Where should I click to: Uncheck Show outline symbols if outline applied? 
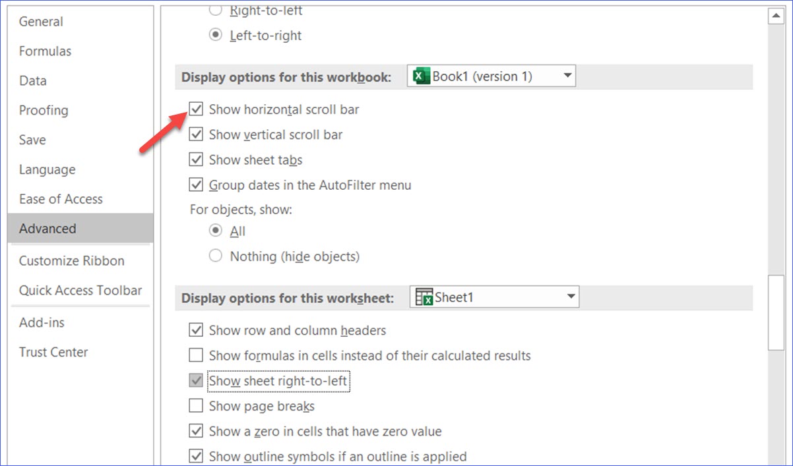[x=196, y=455]
